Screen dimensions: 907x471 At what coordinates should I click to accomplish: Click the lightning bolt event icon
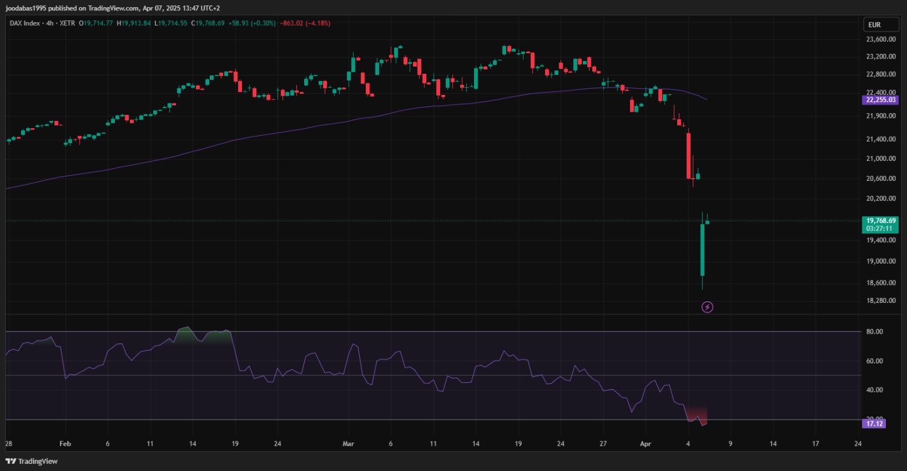click(x=707, y=307)
